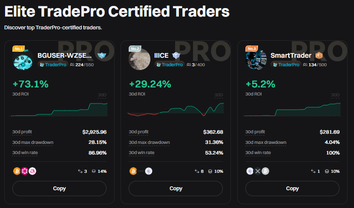Click the profit share coins icon showing 14%
Viewport: 354px width, 208px height.
tap(93, 171)
